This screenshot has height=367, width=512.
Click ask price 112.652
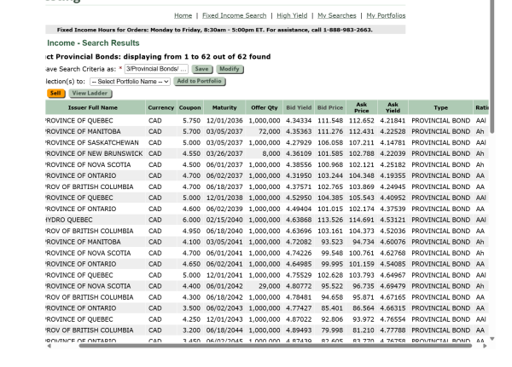pos(362,121)
